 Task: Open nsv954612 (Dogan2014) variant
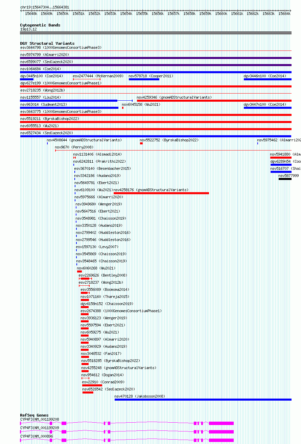point(103,375)
